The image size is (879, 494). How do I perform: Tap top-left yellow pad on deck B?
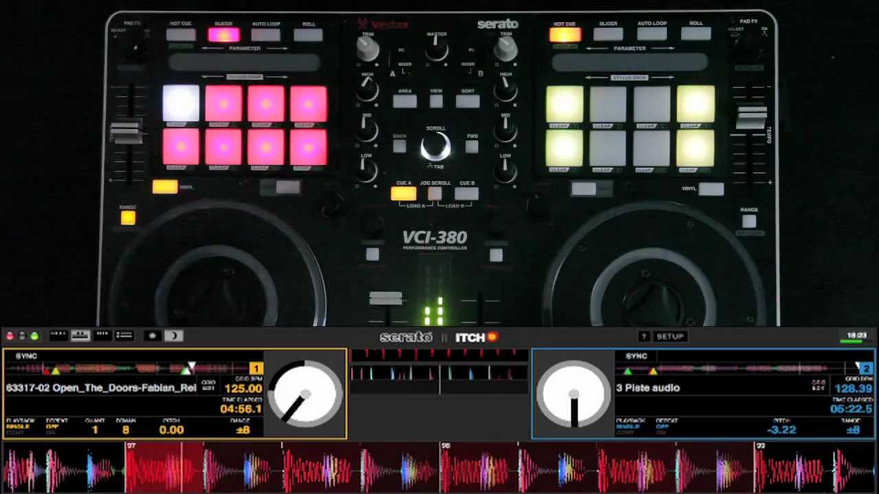564,104
